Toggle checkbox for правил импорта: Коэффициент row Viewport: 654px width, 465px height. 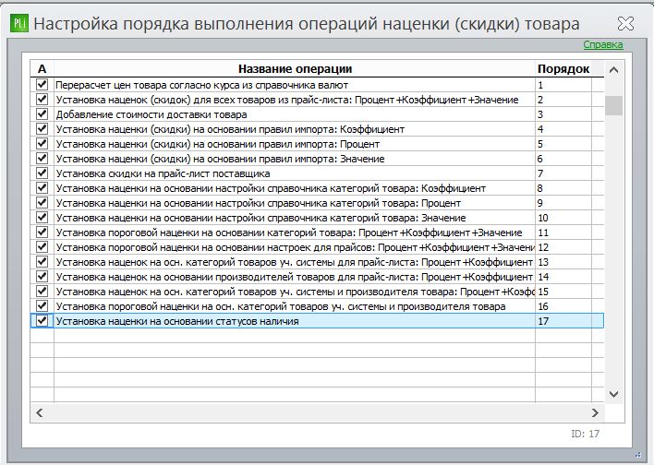(x=42, y=129)
